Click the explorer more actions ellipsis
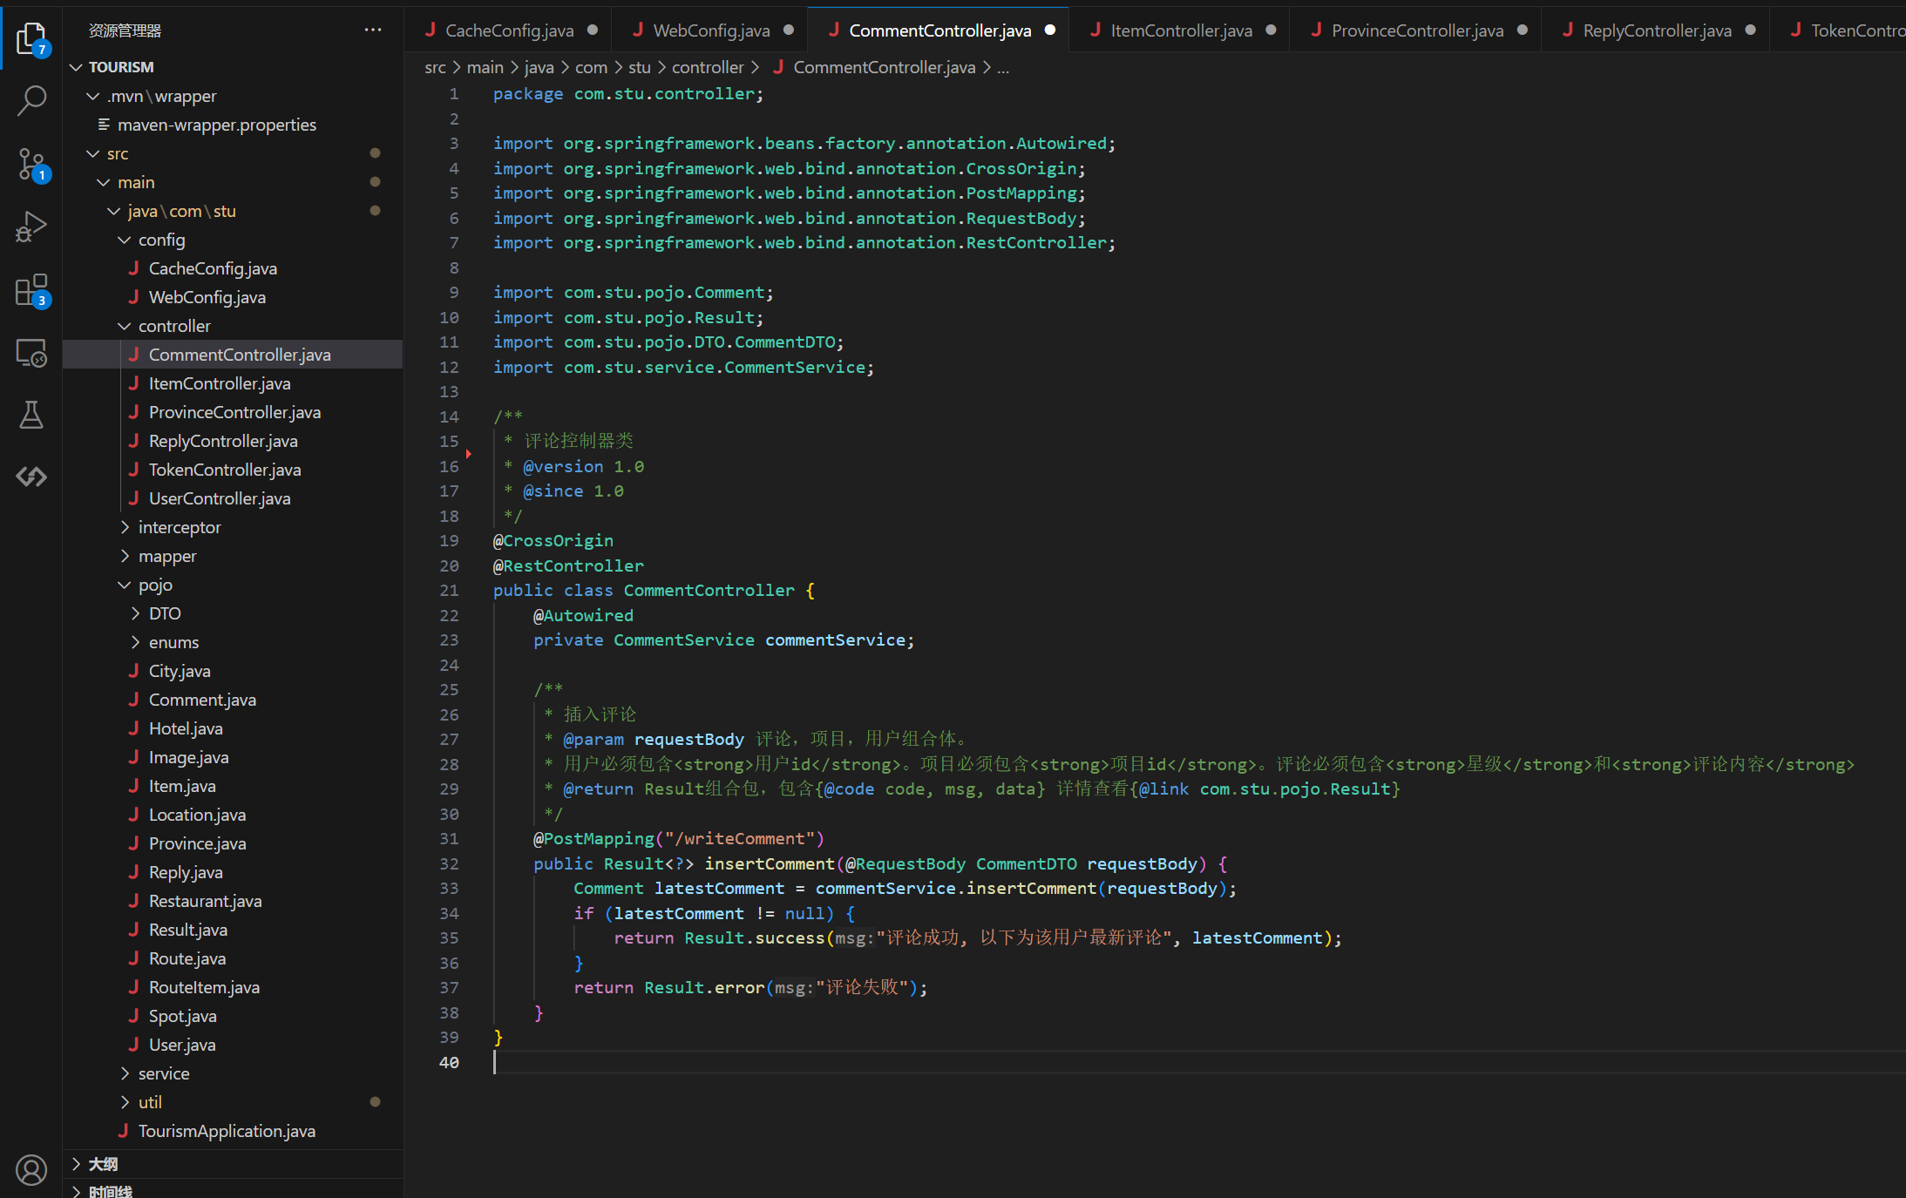1906x1198 pixels. point(373,30)
